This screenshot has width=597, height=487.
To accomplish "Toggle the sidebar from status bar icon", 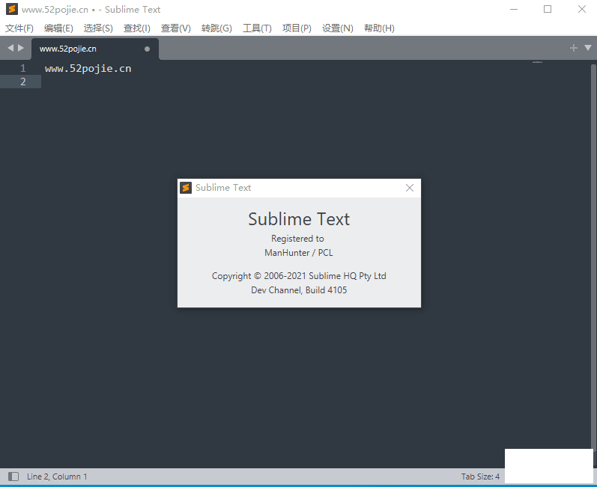I will point(13,477).
